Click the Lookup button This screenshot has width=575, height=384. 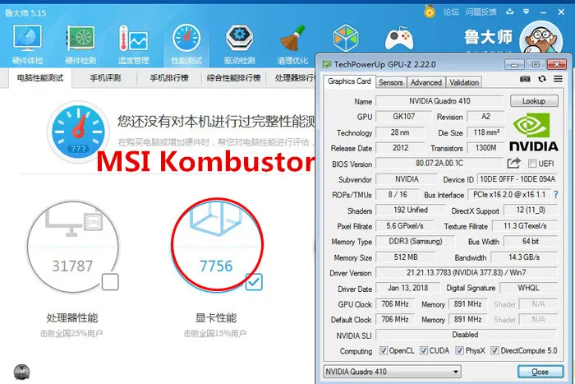[x=534, y=101]
